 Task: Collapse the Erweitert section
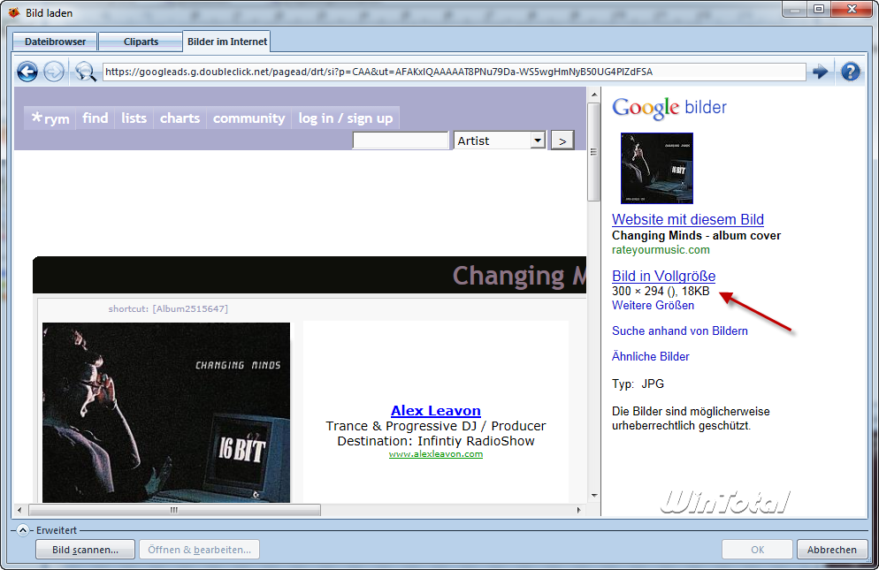[22, 530]
